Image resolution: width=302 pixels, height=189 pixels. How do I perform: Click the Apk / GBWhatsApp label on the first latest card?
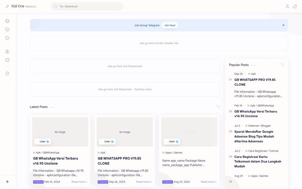click(x=47, y=152)
